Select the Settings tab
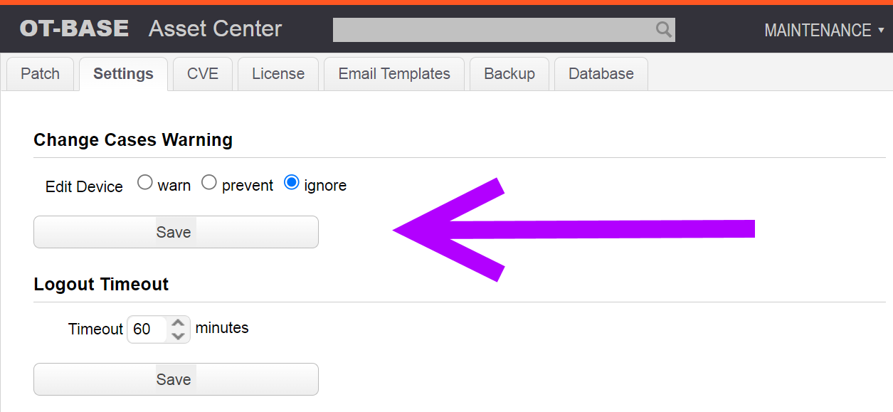Screen dimensions: 893x412 coord(123,74)
